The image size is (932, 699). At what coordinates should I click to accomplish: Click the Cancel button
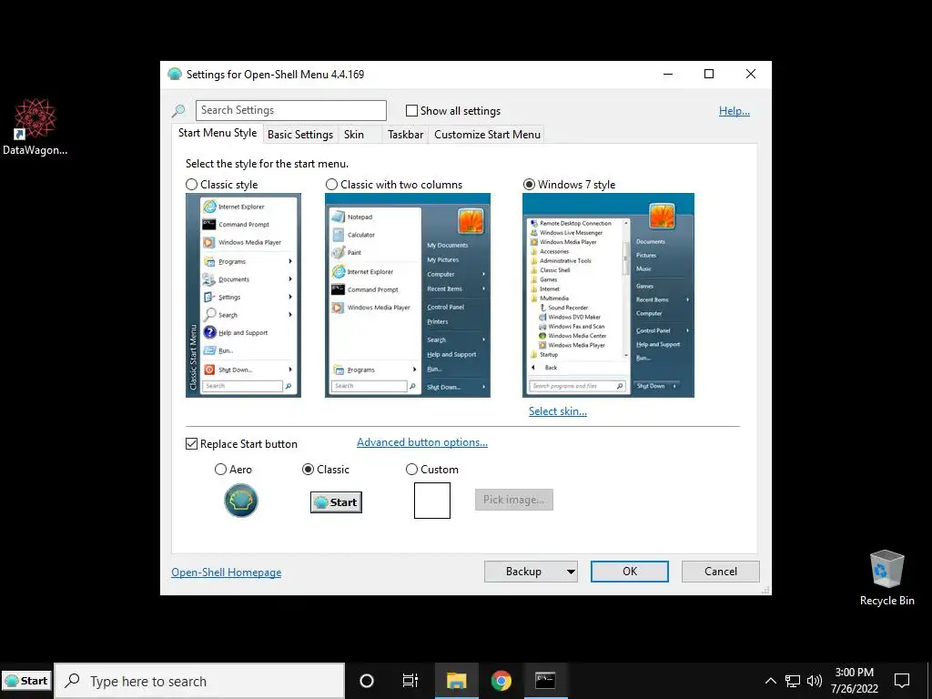721,572
